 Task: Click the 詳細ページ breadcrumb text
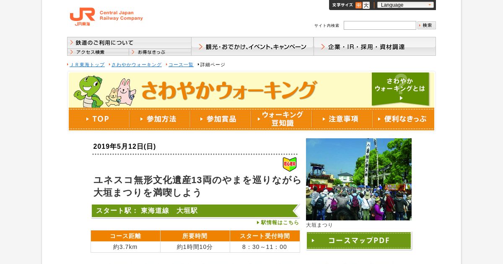point(213,65)
